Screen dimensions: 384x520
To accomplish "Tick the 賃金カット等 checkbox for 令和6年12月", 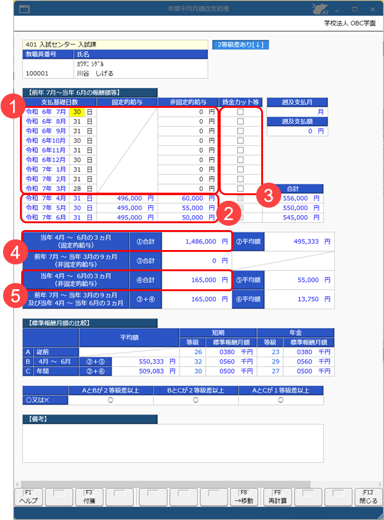I will coord(241,160).
